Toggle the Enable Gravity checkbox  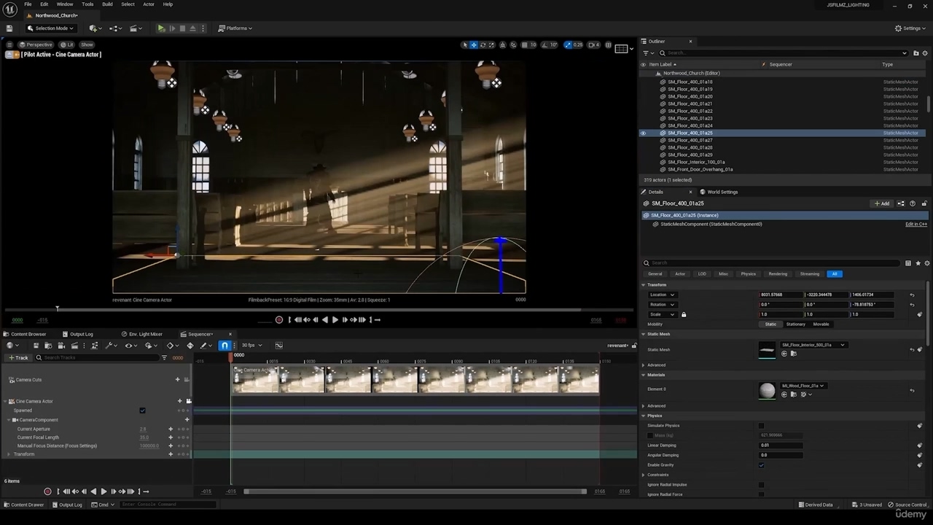tap(761, 465)
